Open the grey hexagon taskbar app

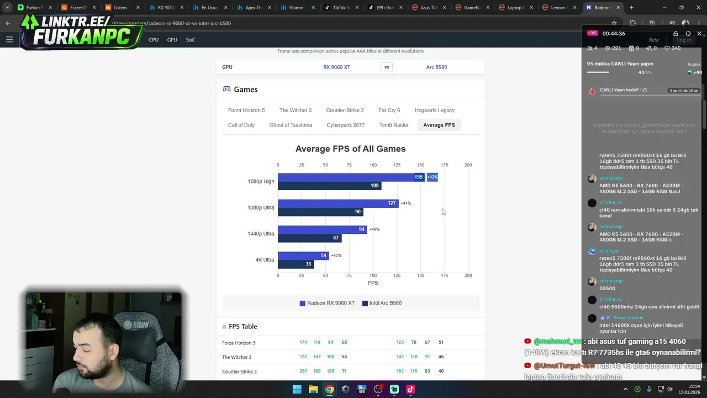[x=346, y=389]
